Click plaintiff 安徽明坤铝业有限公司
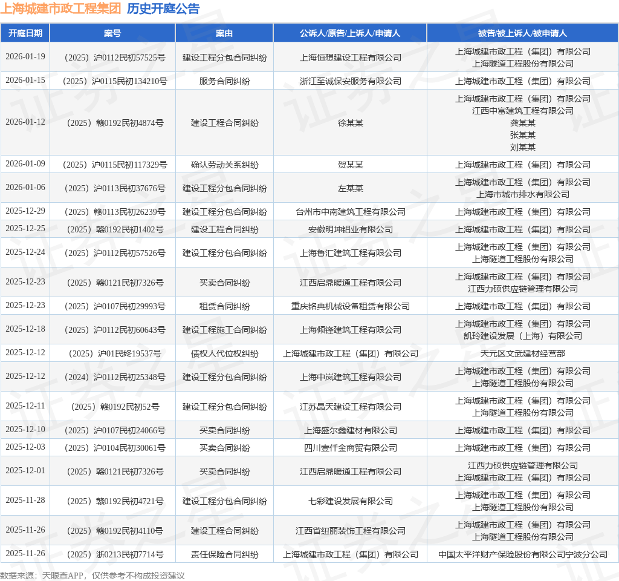Image resolution: width=619 pixels, height=581 pixels. click(x=350, y=229)
